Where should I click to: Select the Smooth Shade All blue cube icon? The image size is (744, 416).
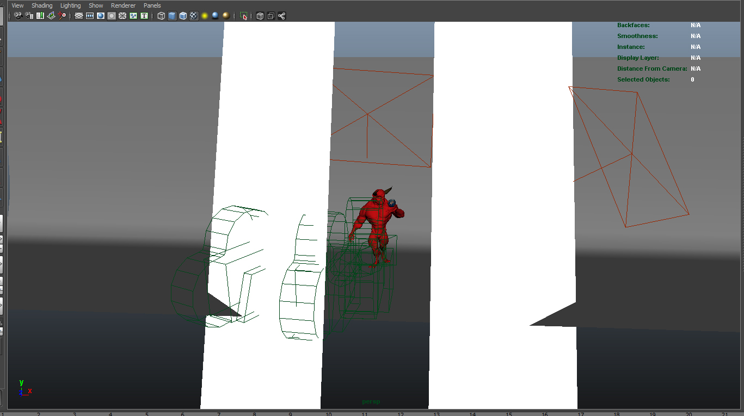172,16
